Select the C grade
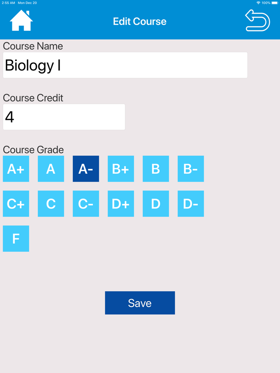 [51, 204]
